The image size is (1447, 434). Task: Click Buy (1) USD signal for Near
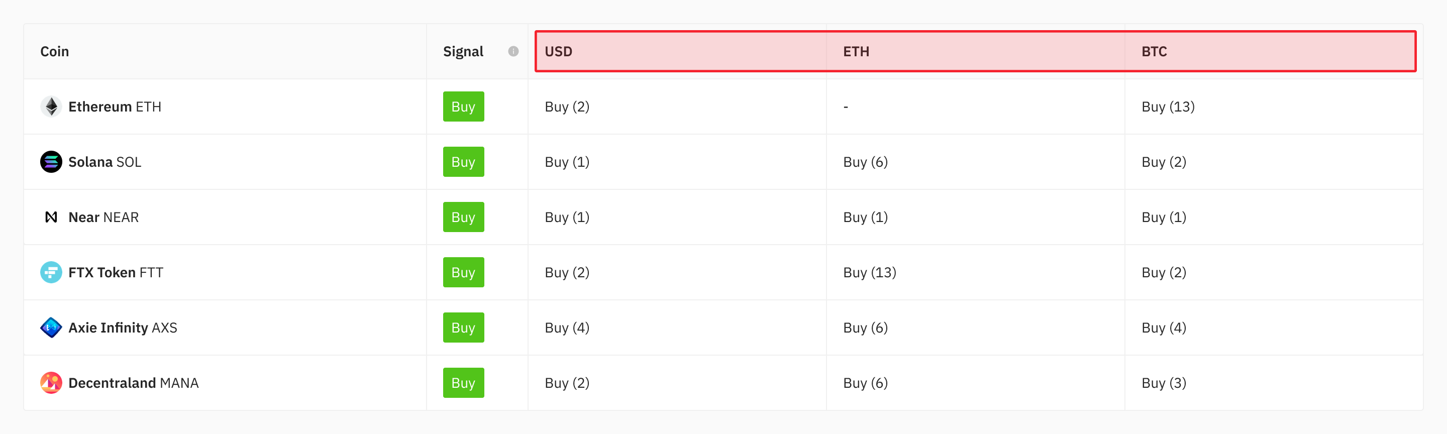567,216
